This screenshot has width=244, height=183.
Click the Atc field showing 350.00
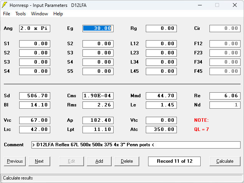(x=162, y=129)
